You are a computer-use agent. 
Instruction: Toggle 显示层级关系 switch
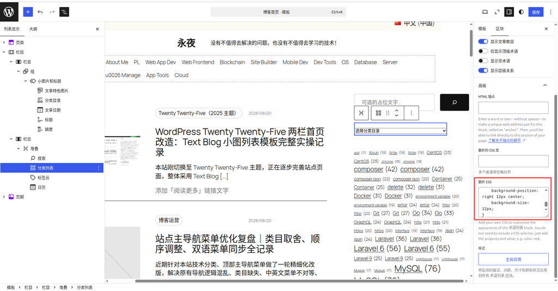click(x=483, y=70)
